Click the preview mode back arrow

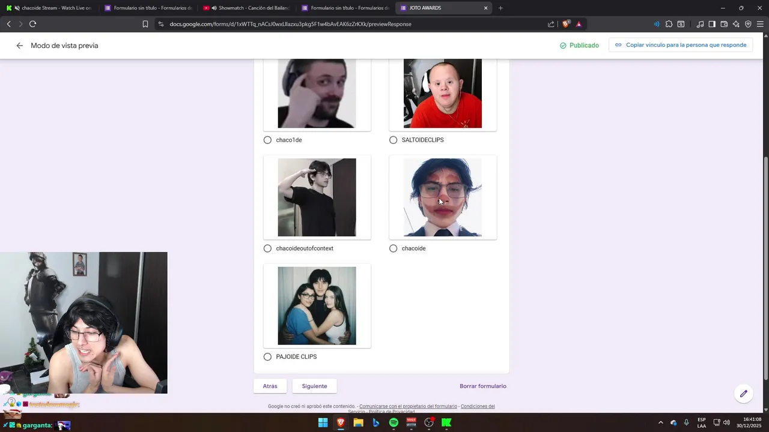[x=19, y=46]
